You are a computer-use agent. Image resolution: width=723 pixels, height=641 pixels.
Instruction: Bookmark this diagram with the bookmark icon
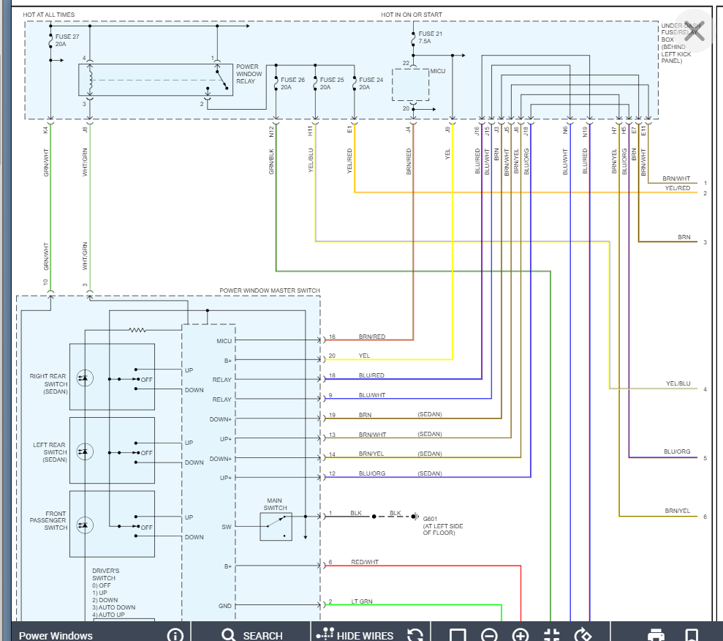(691, 634)
